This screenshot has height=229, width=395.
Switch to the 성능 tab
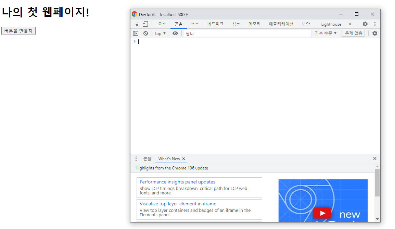236,24
